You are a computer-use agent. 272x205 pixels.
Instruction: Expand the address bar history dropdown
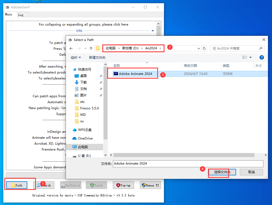coord(199,48)
